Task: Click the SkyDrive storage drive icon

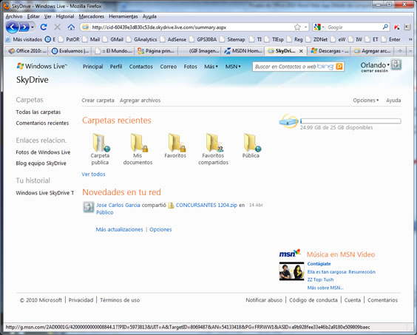Action: [289, 121]
